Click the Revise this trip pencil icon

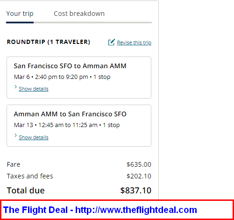coord(112,42)
